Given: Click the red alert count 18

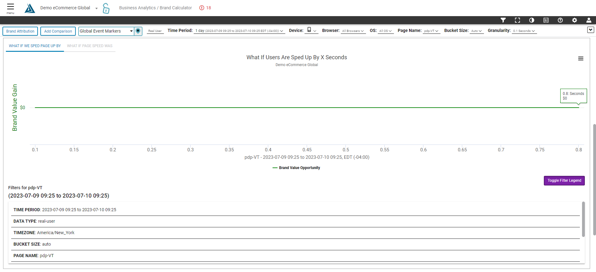Looking at the screenshot, I should (x=205, y=8).
